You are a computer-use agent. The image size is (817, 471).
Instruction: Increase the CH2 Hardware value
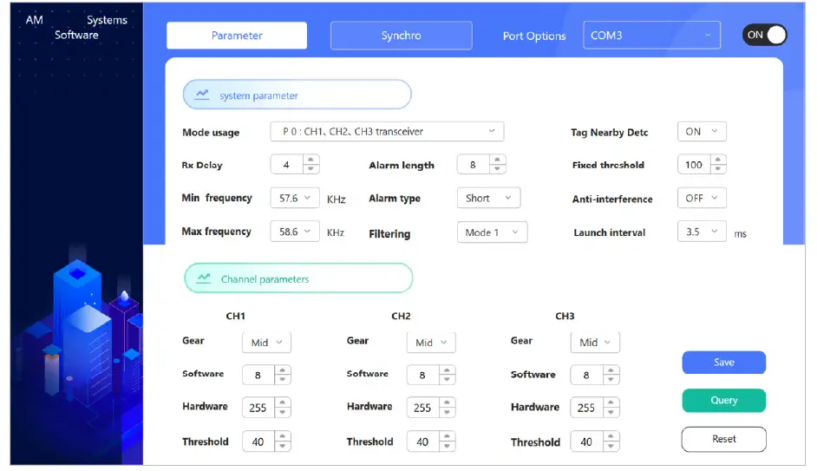tap(447, 402)
